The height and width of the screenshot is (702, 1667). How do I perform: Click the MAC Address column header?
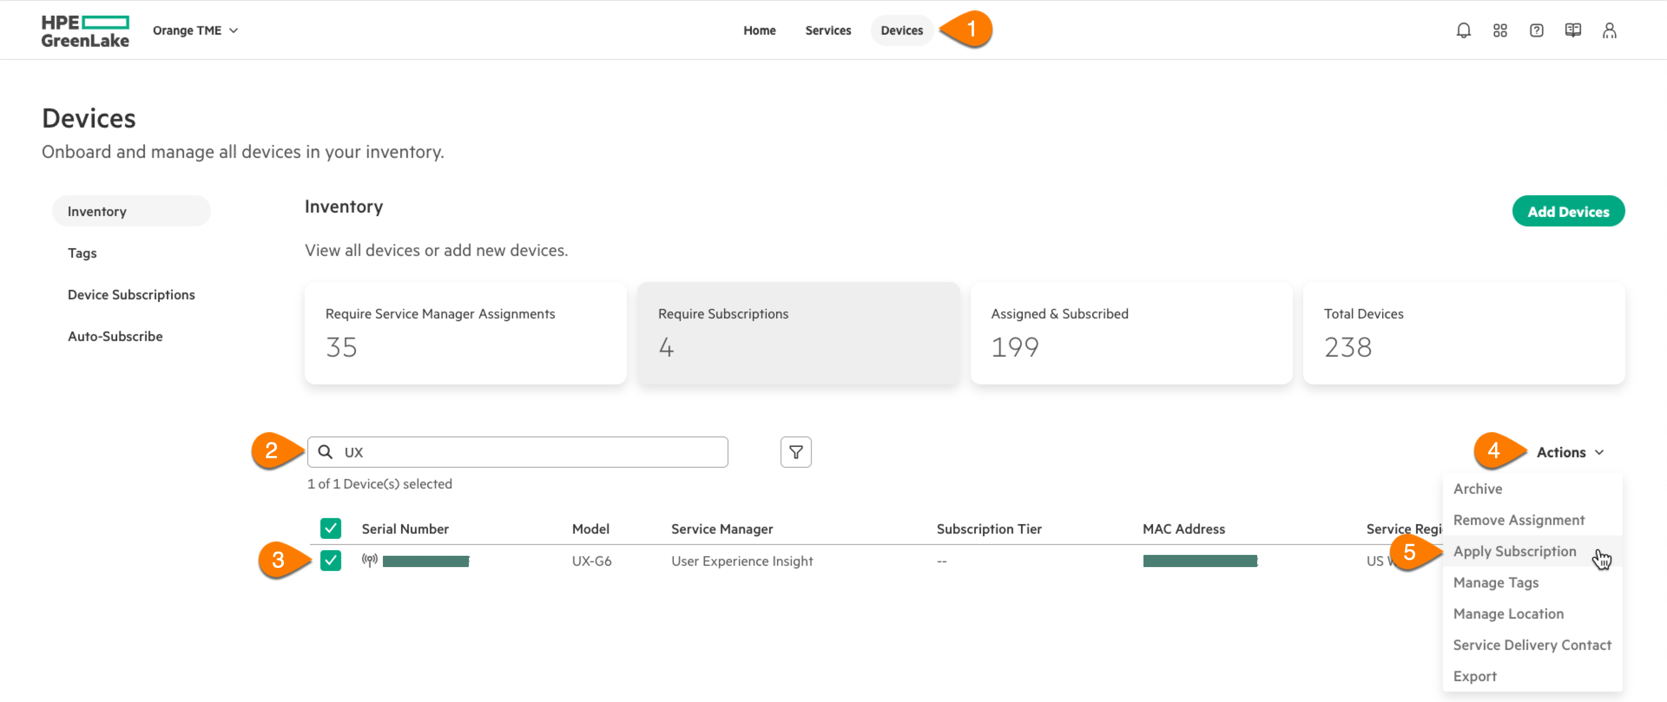click(1183, 528)
